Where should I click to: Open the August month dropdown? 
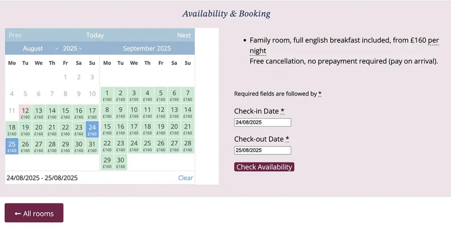(41, 48)
